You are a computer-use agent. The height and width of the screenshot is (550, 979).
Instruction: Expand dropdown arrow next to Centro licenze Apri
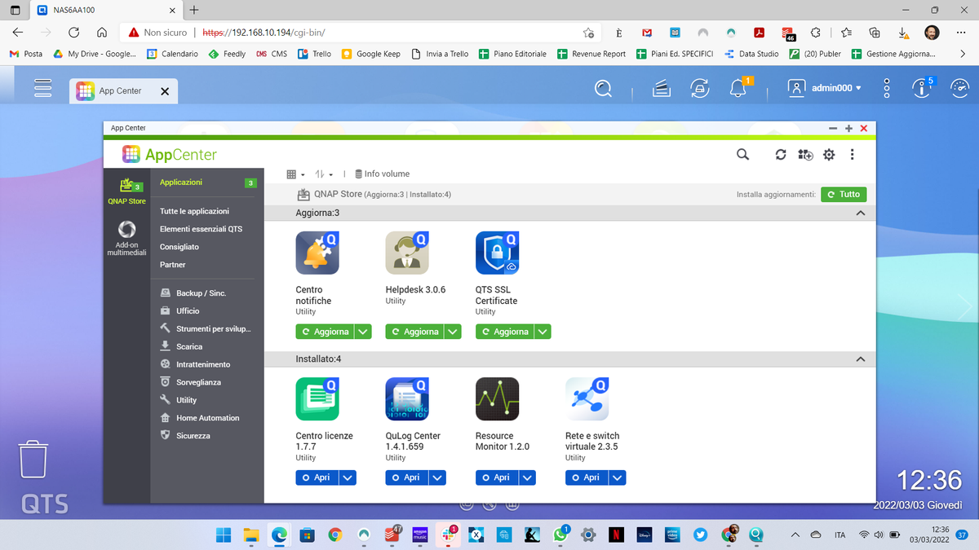click(x=348, y=477)
